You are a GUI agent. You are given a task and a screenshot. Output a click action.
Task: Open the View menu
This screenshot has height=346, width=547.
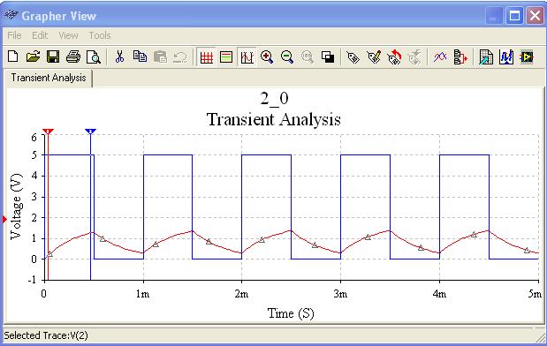coord(68,35)
